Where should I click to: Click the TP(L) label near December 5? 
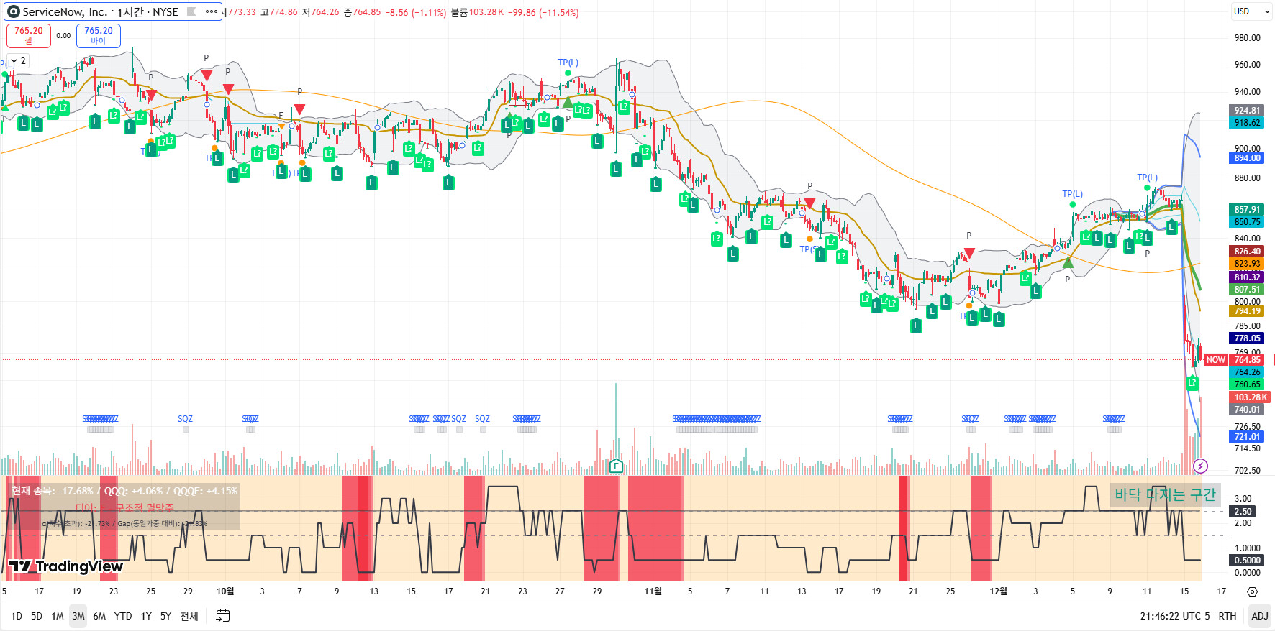coord(1073,194)
